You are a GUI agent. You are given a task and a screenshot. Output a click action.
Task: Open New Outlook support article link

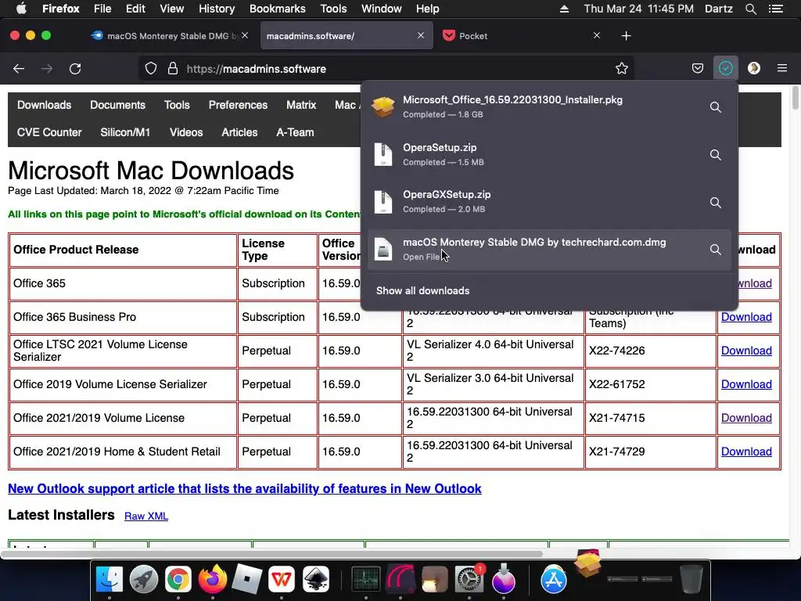245,488
